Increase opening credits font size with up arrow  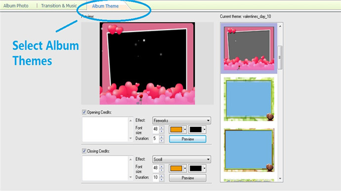click(x=162, y=127)
